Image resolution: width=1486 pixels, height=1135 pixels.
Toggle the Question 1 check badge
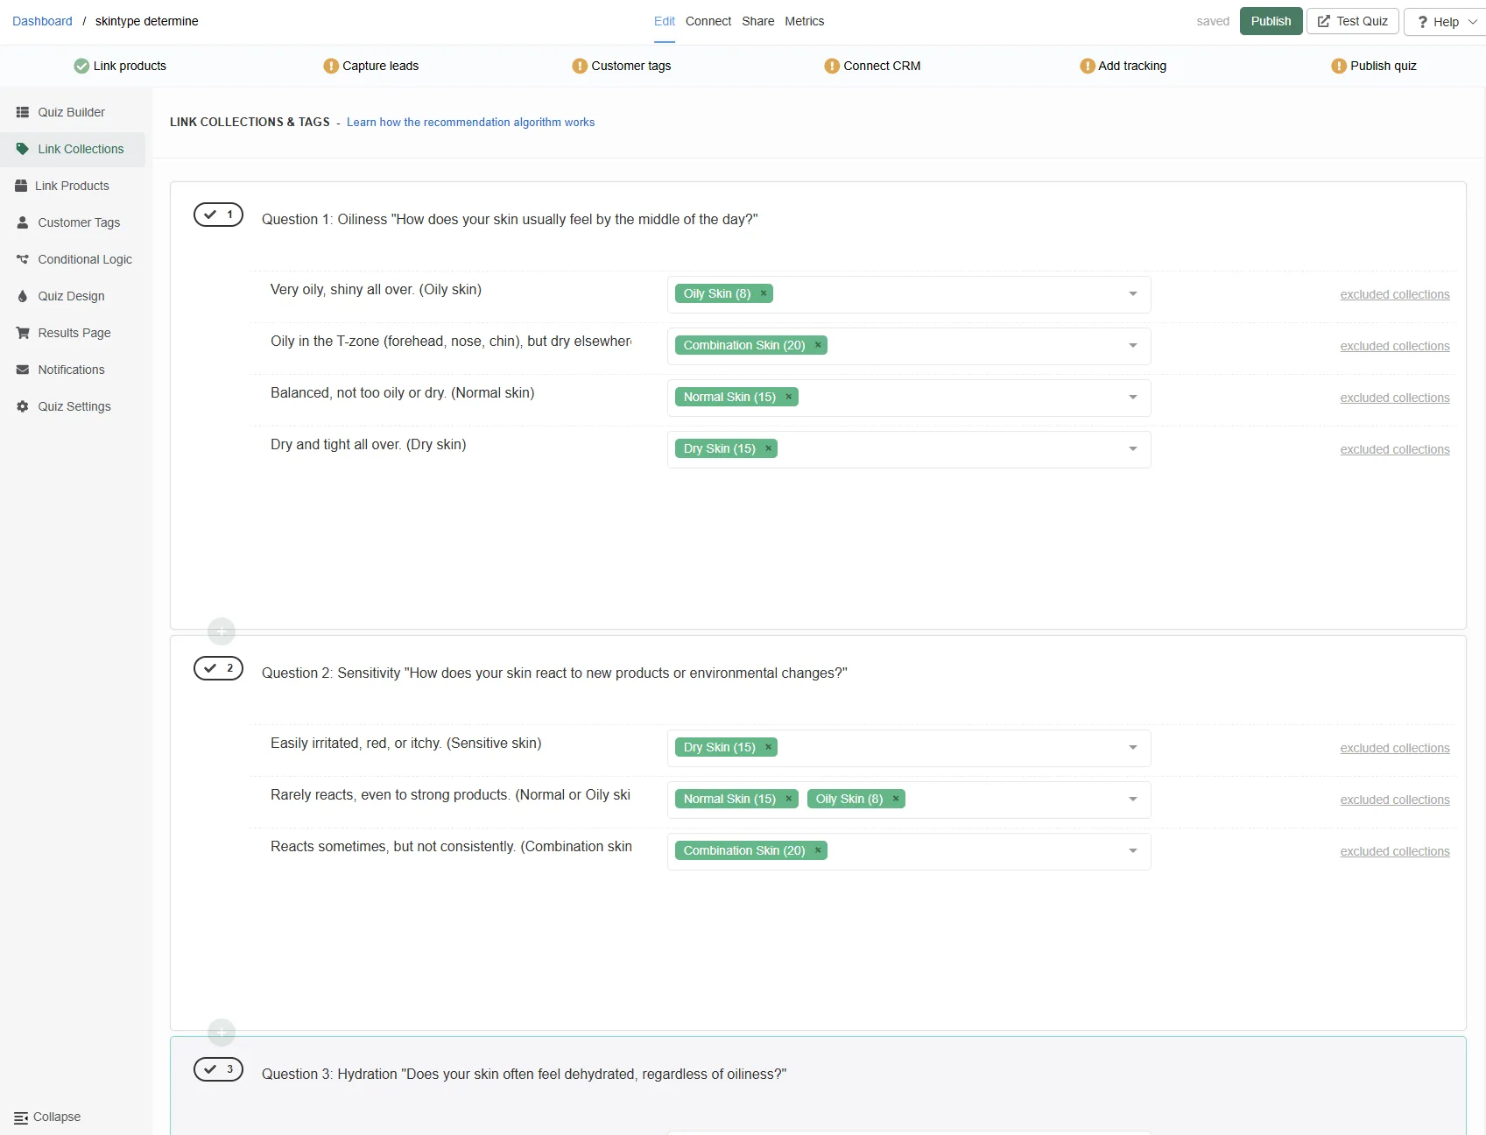[218, 215]
